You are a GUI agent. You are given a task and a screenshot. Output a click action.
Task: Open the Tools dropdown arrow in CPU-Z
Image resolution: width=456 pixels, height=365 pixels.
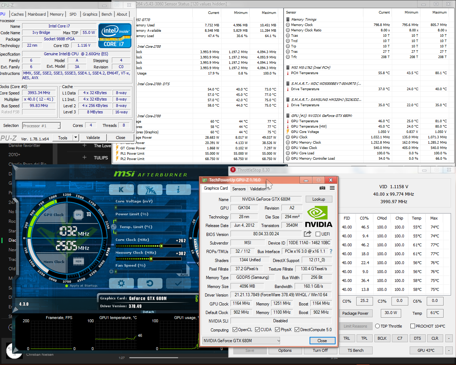(76, 138)
